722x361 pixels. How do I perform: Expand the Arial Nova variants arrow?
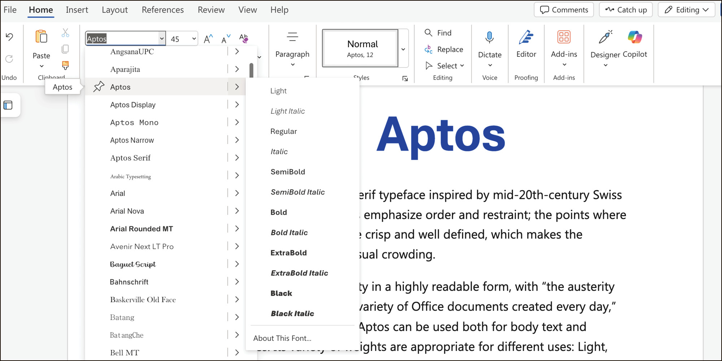pyautogui.click(x=237, y=210)
